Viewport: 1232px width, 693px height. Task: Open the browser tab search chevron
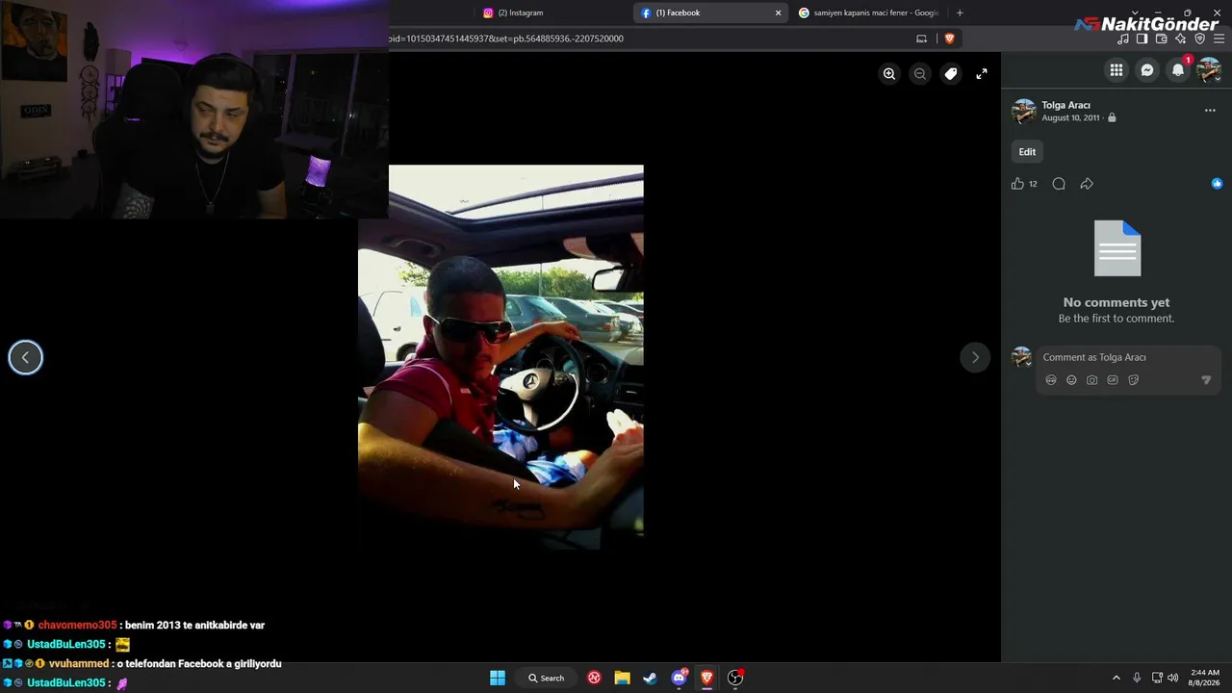pos(1135,13)
